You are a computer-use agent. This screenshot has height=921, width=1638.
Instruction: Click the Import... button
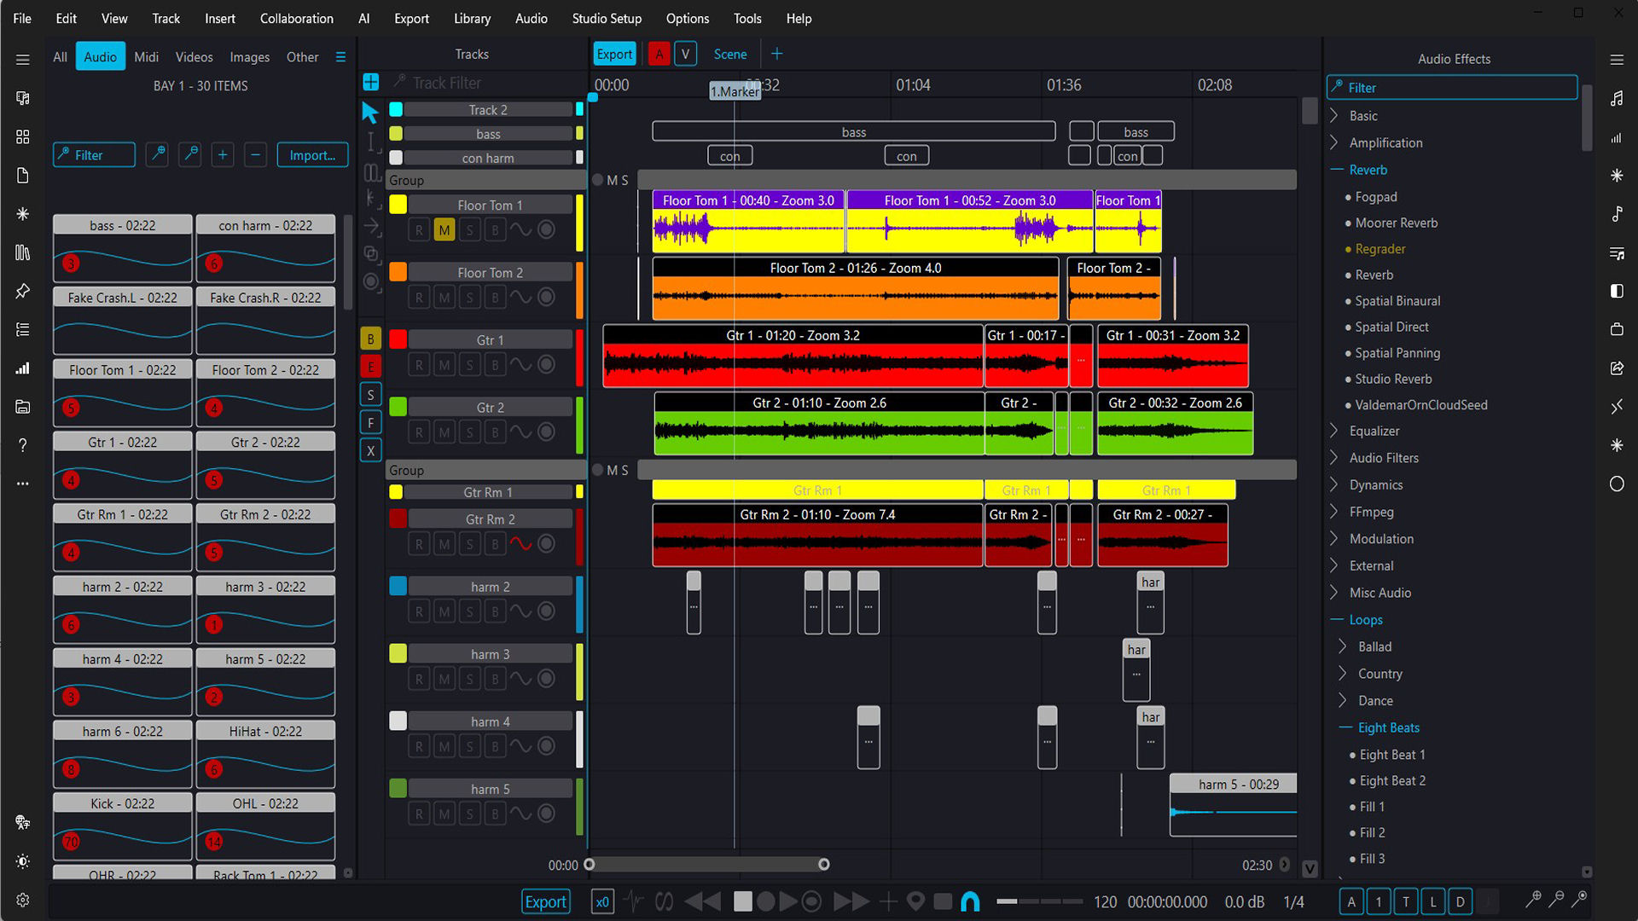point(312,154)
